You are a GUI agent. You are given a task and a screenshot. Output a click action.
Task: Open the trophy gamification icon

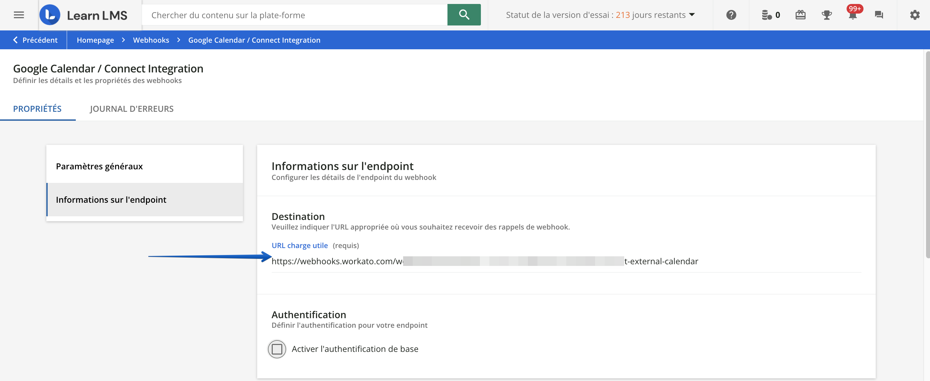pyautogui.click(x=826, y=15)
